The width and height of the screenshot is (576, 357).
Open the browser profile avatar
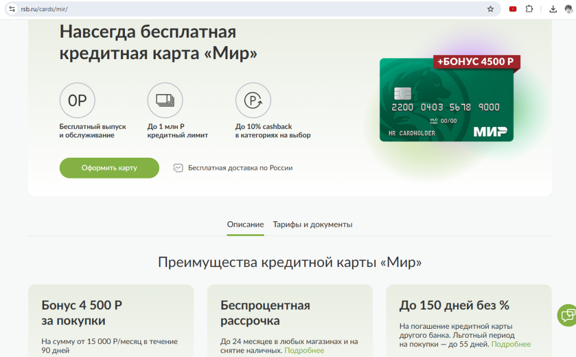tap(568, 8)
